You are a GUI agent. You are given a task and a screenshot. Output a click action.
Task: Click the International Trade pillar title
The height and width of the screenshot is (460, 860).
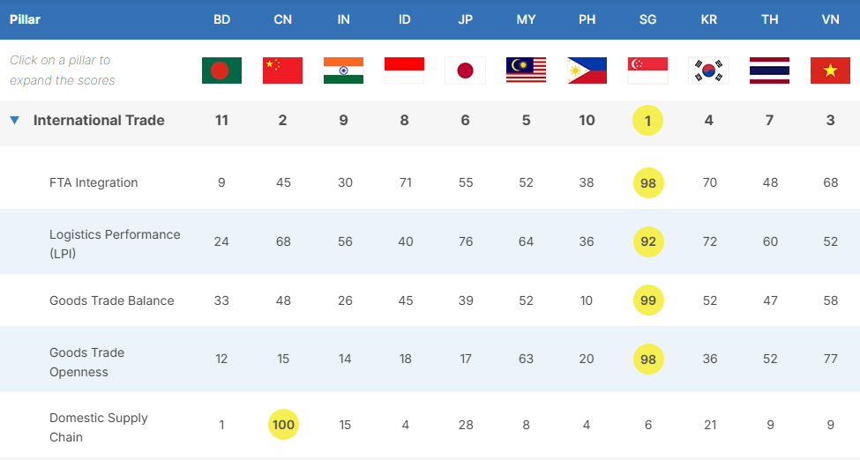[99, 121]
